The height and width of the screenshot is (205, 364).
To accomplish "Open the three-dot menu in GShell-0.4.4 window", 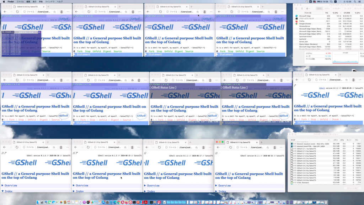I will pos(283,12).
